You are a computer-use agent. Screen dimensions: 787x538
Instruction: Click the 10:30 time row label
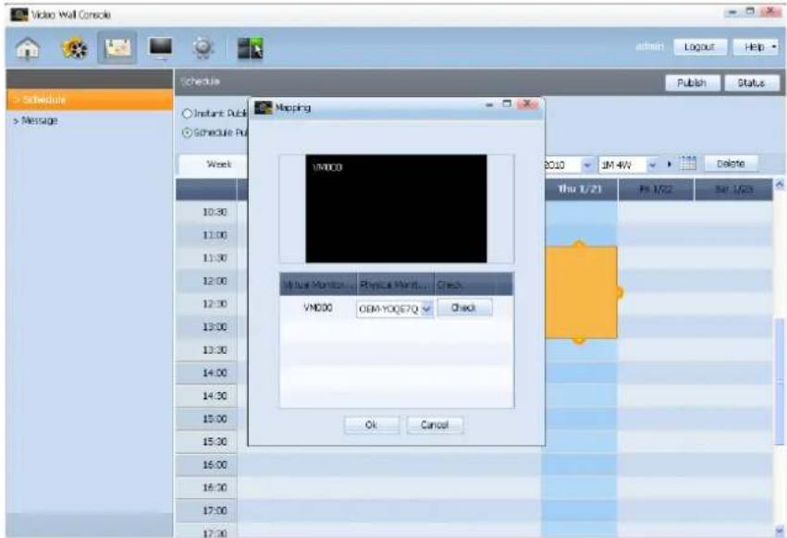[215, 212]
